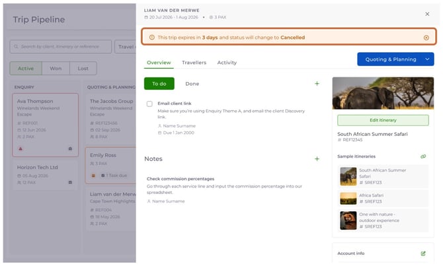The image size is (443, 268).
Task: Show the Done tasks list
Action: (192, 84)
